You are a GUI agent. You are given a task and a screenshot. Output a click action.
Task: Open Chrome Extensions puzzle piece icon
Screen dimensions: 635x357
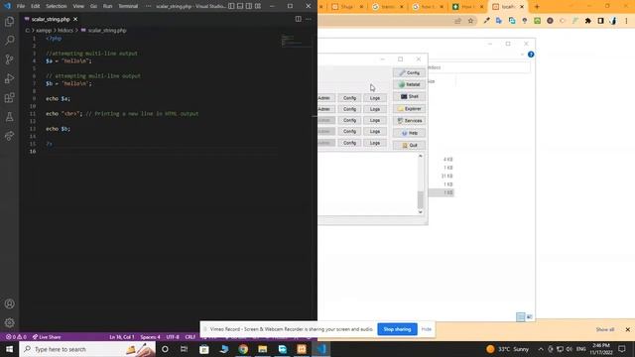click(x=588, y=21)
